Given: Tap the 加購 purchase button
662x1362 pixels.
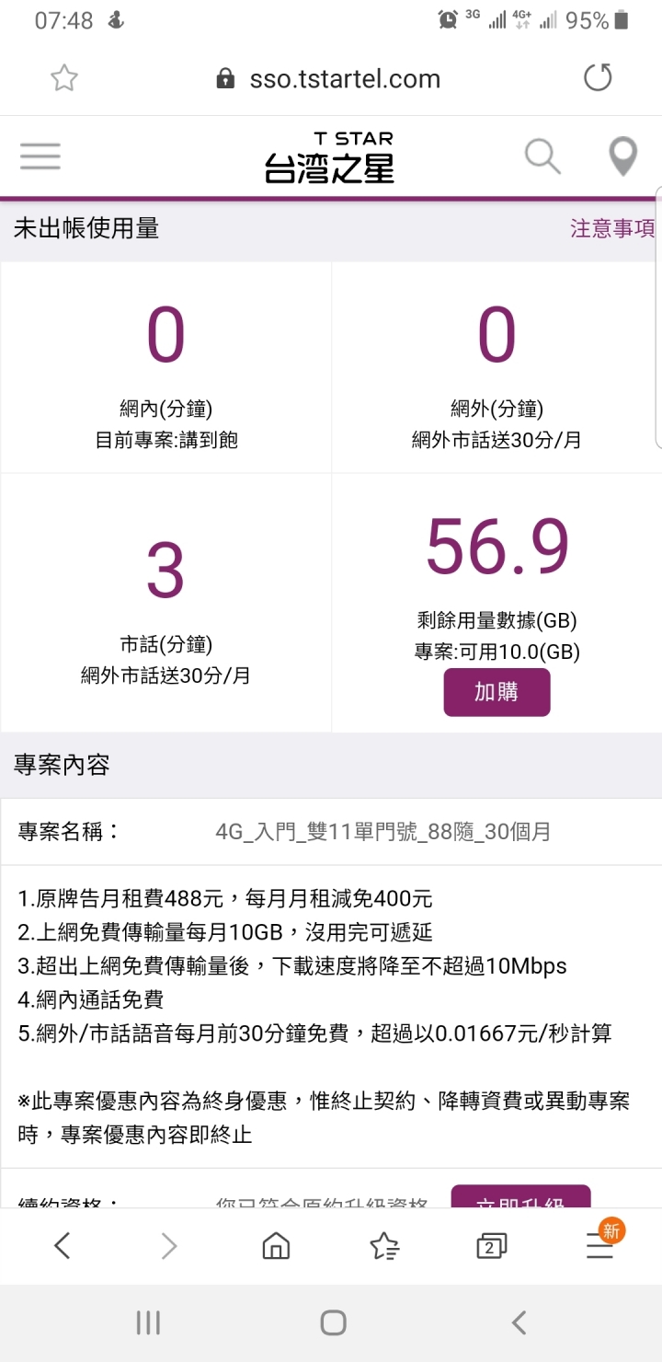Looking at the screenshot, I should click(496, 692).
